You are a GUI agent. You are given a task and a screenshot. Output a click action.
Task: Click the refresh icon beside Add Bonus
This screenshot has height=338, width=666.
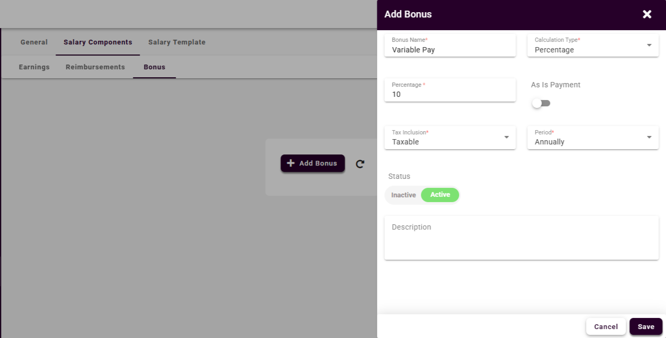360,164
